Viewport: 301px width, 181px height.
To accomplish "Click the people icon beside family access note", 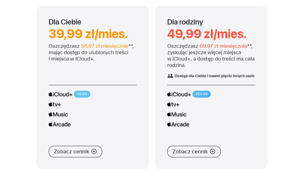I will coord(170,76).
